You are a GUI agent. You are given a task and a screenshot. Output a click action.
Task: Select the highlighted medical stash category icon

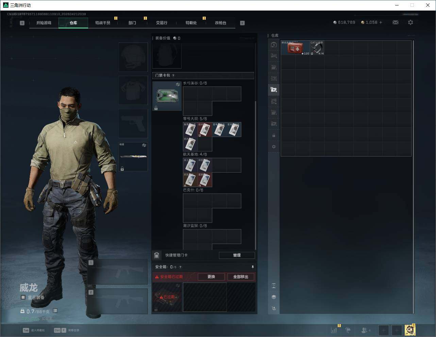[274, 90]
